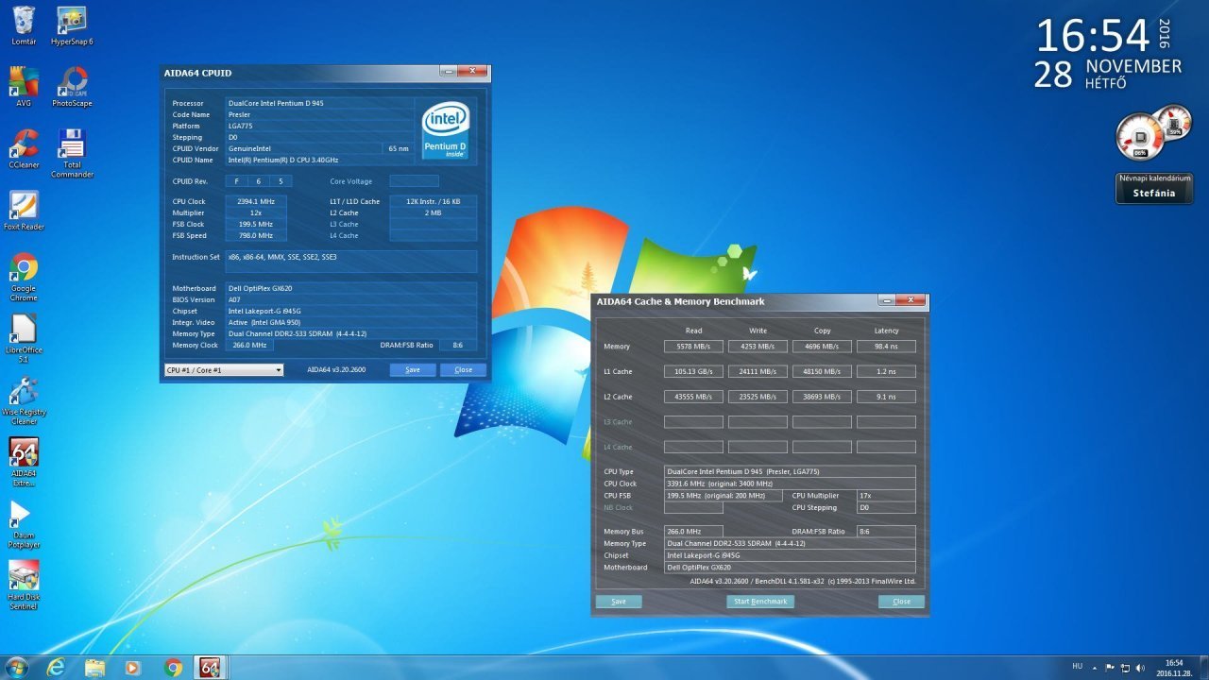The image size is (1209, 680).
Task: Click the Memory Copy value 4696 MB/s
Action: pos(822,347)
